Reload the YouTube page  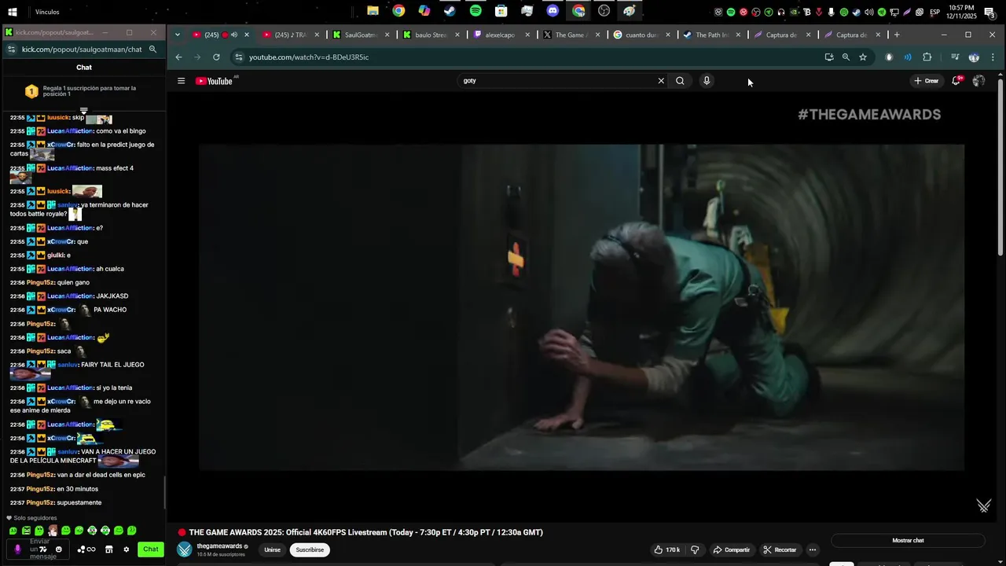(216, 57)
